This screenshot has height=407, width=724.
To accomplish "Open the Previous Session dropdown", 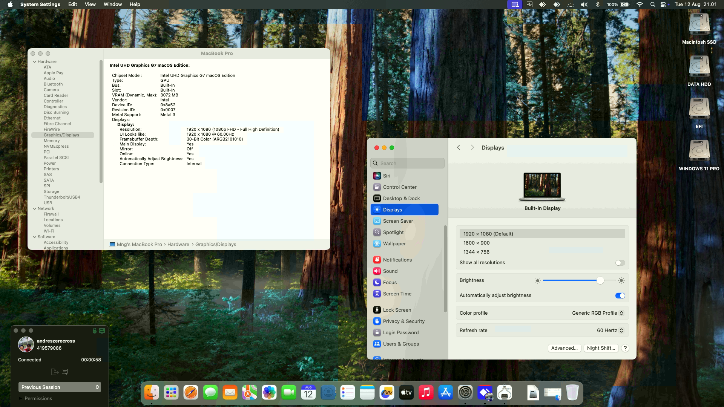I will pos(60,387).
